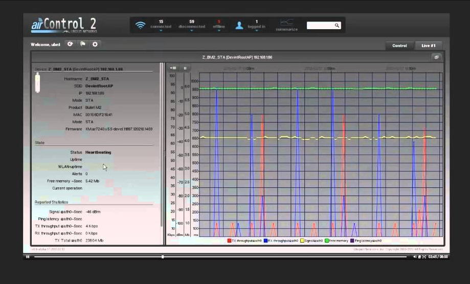Click the video progress bar handle
Viewport: 470px width, 284px height.
(x=163, y=257)
